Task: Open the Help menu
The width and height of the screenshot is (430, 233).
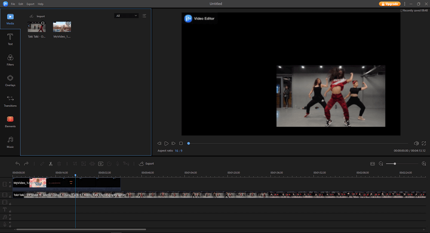Action: (x=40, y=4)
